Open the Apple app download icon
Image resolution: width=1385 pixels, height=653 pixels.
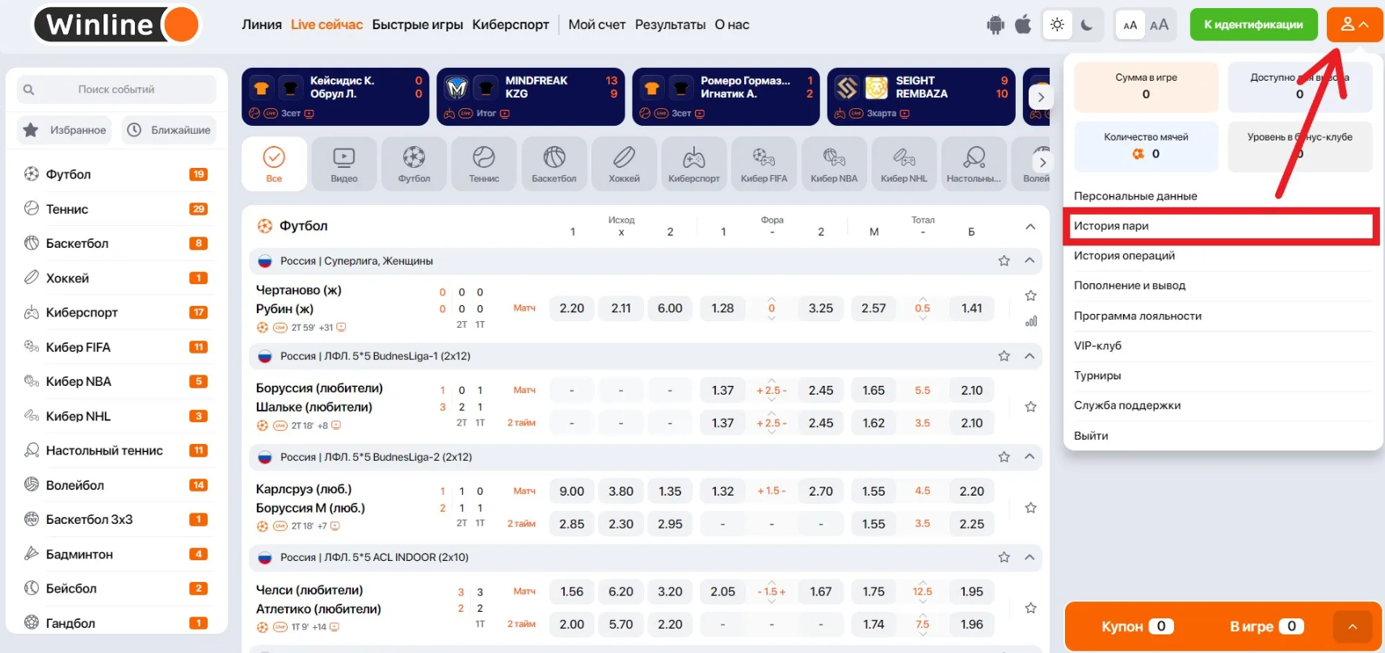(1023, 25)
